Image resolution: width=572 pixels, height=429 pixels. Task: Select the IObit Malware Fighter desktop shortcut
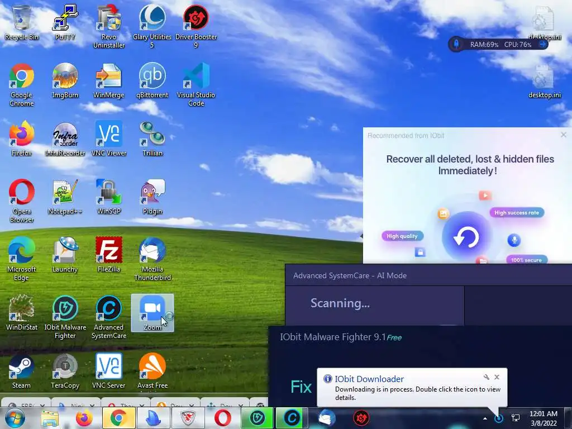pyautogui.click(x=65, y=317)
